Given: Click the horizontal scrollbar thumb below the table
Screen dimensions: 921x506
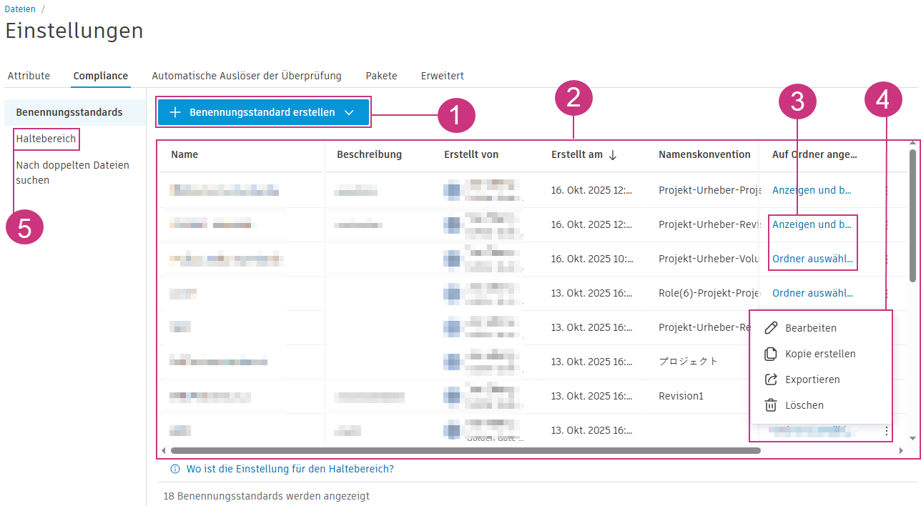Looking at the screenshot, I should (466, 451).
